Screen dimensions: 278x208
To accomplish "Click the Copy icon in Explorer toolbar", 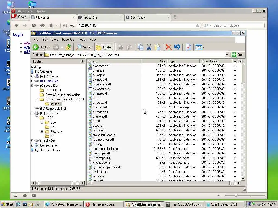I will pyautogui.click(x=140, y=47).
